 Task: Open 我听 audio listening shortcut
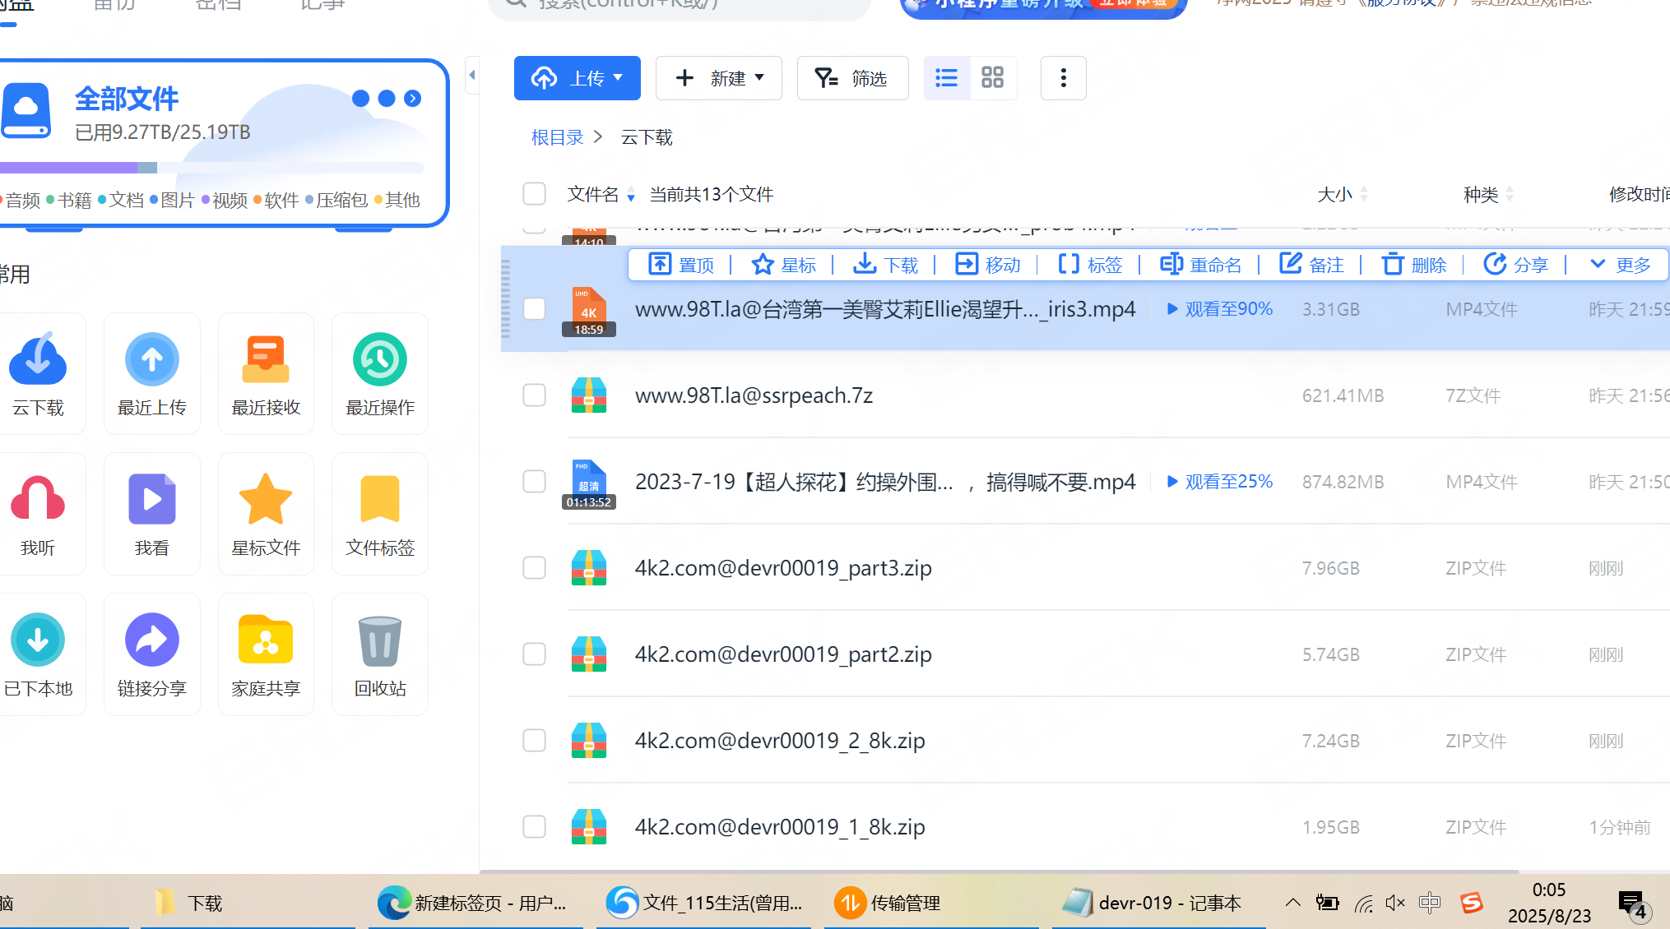click(x=38, y=514)
